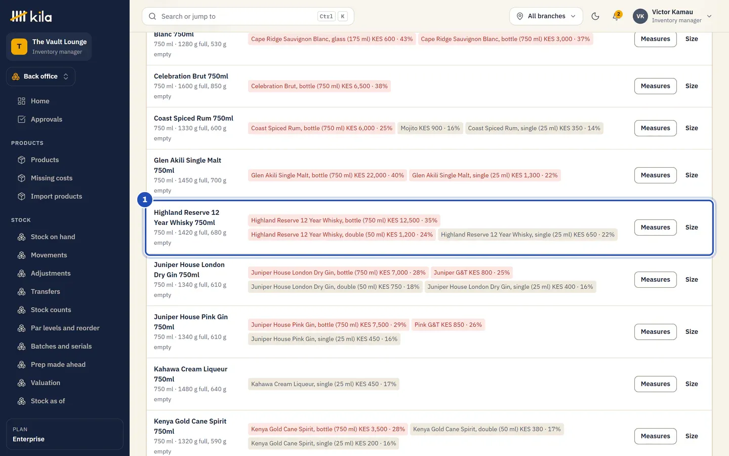Open the Back office section switcher
Viewport: 729px width, 456px height.
[x=40, y=77]
